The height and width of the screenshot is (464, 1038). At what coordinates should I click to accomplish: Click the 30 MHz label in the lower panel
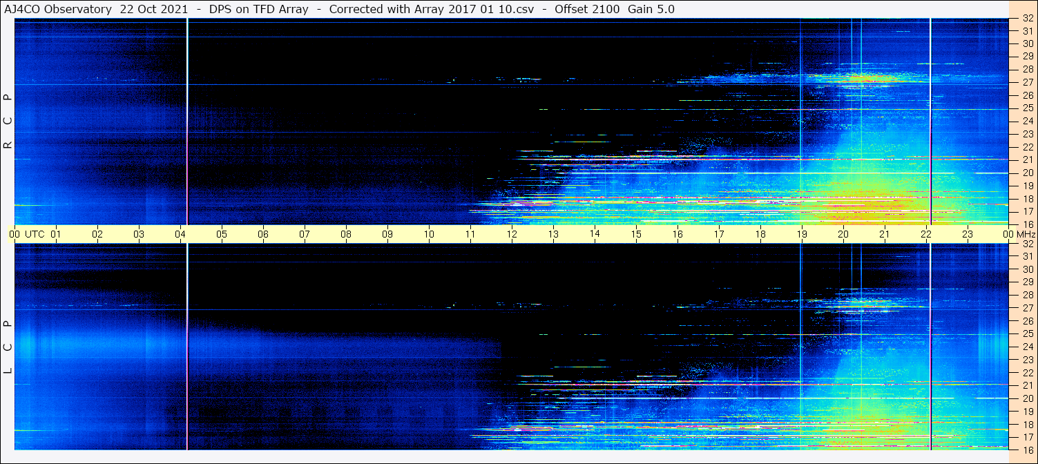coord(1027,269)
